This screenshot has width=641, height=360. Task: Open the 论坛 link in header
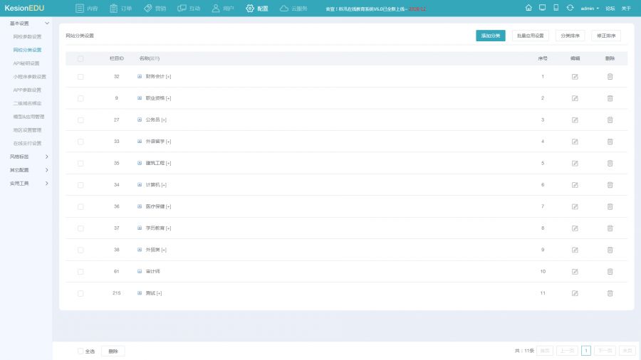[x=610, y=8]
